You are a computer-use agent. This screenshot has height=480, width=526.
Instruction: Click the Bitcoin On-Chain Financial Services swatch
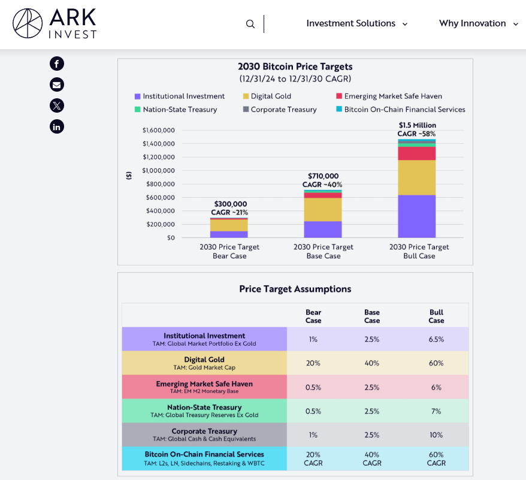(339, 109)
